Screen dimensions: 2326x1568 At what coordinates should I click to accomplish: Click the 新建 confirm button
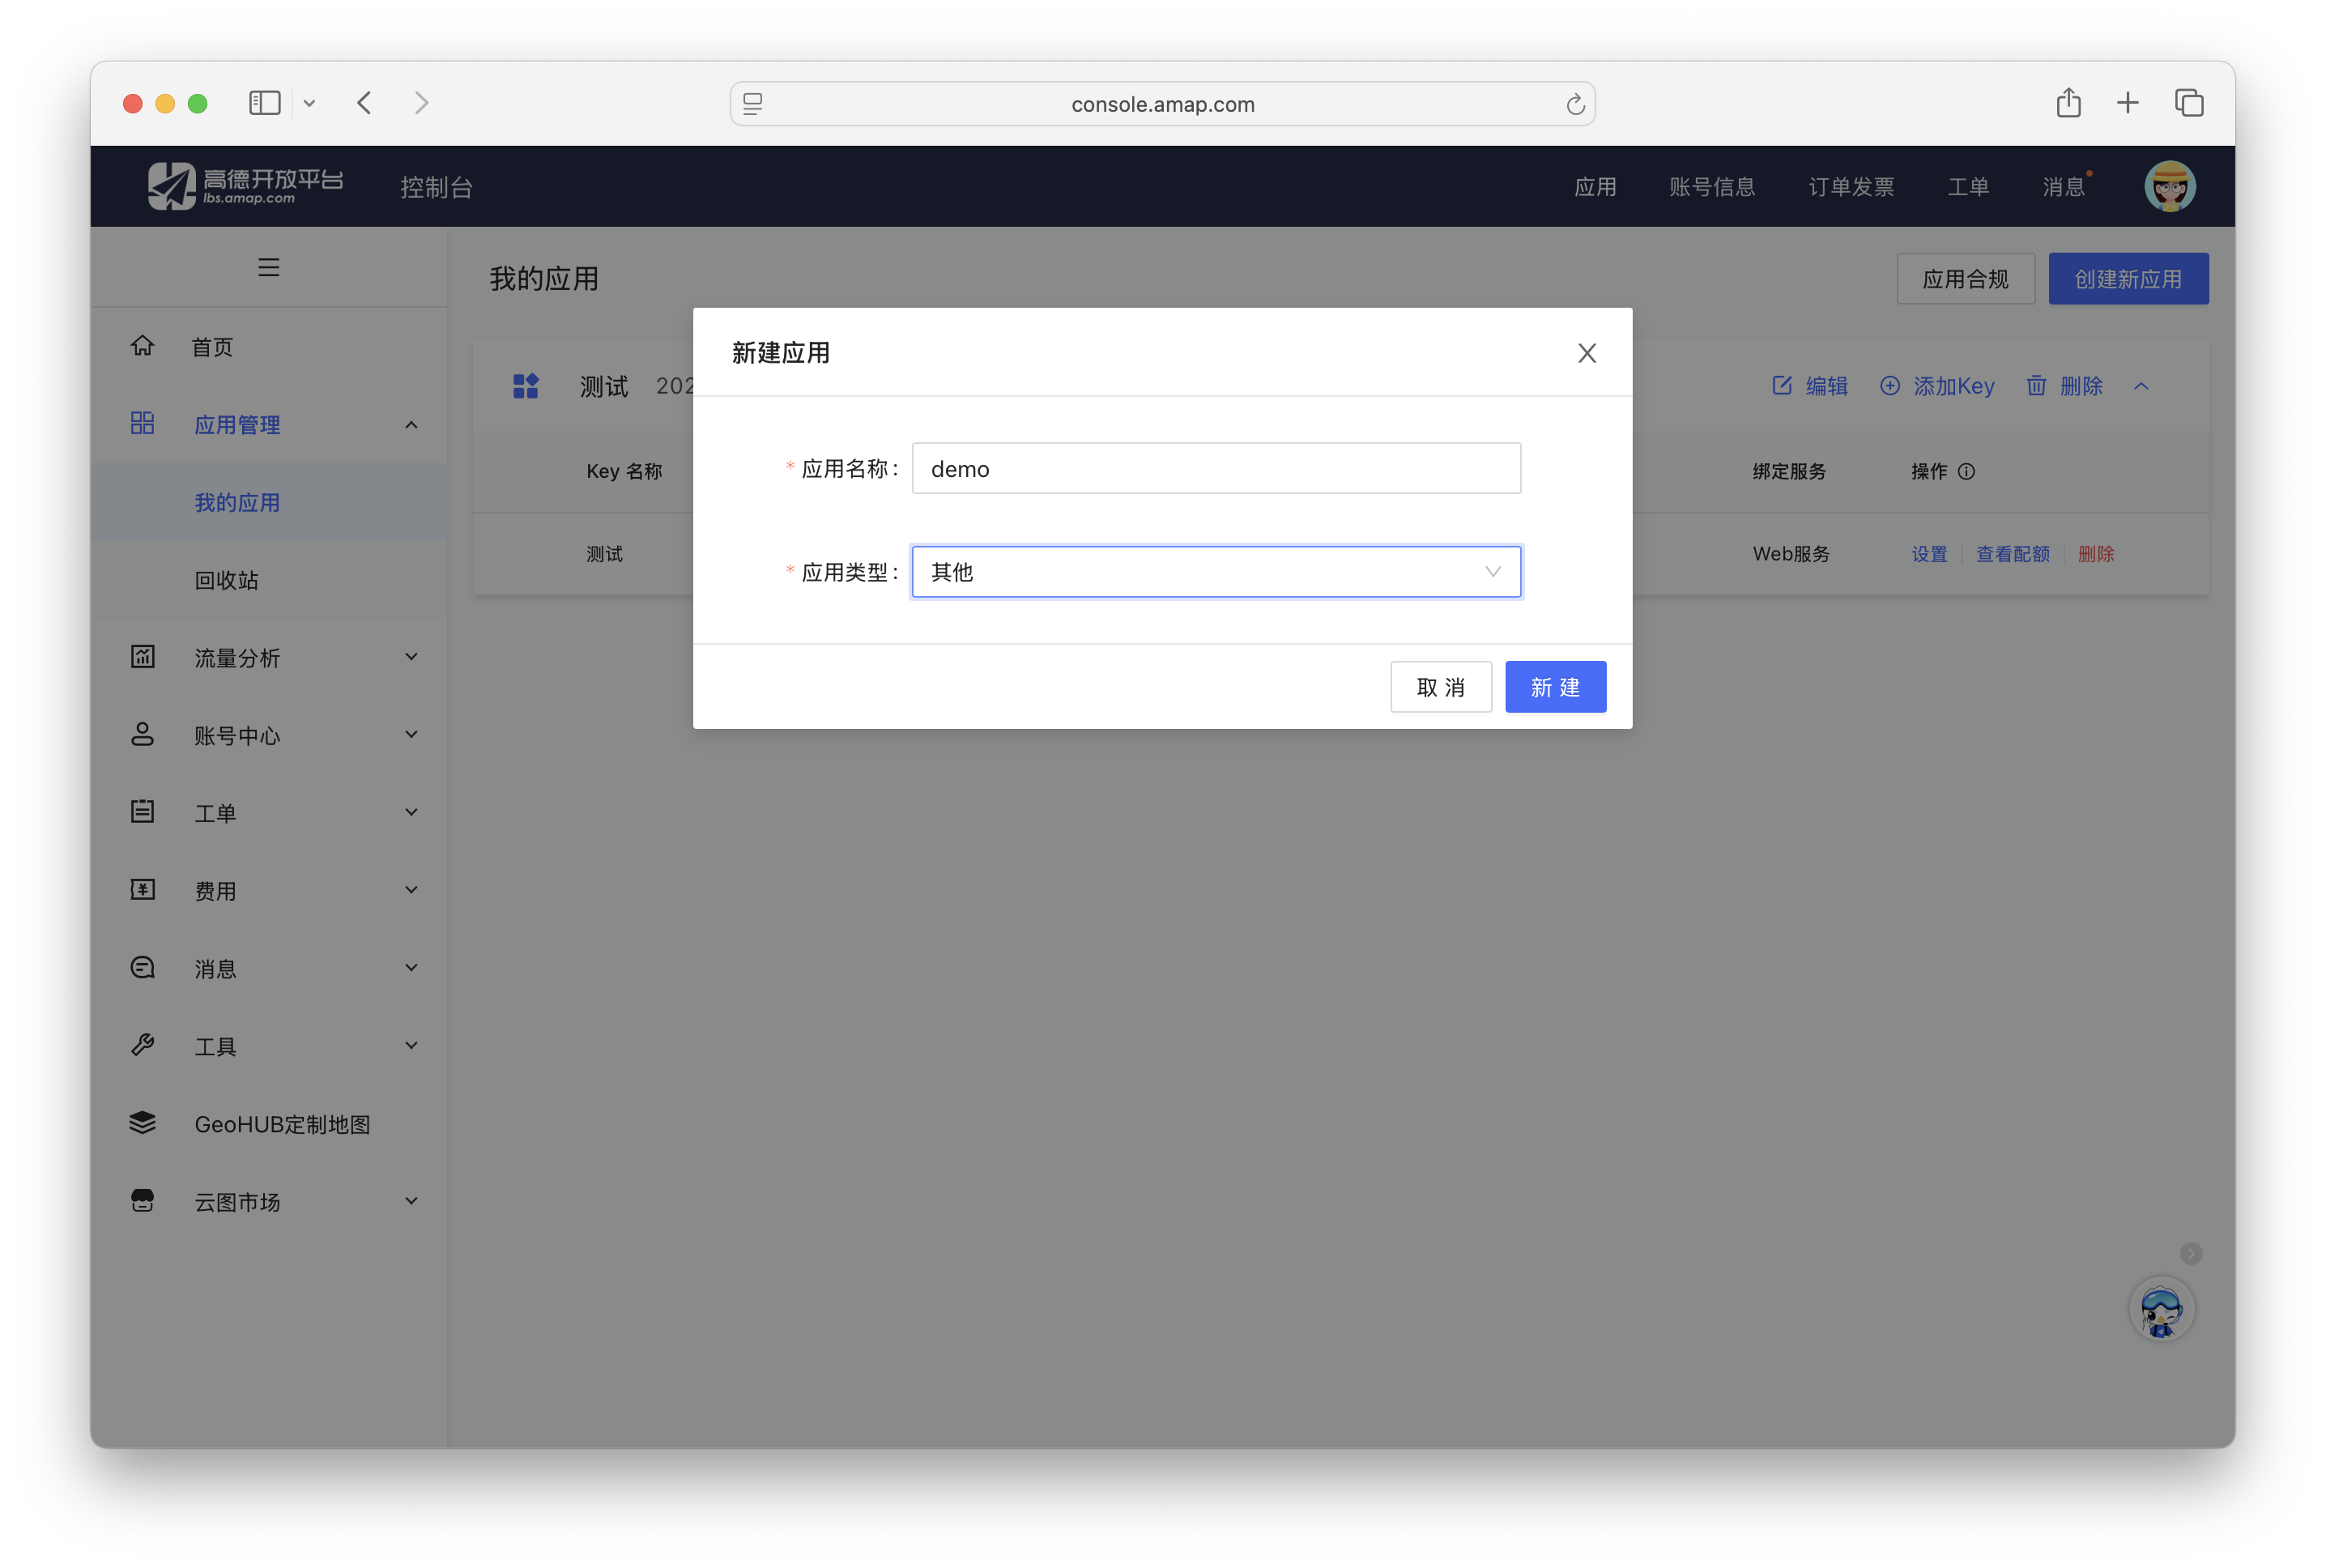coord(1555,687)
